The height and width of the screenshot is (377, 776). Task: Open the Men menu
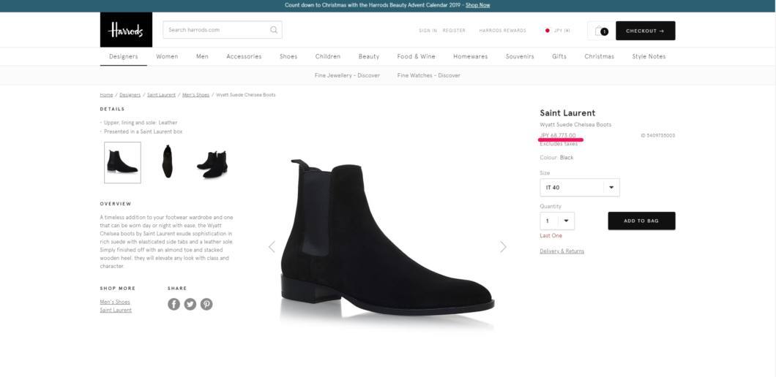pyautogui.click(x=202, y=56)
